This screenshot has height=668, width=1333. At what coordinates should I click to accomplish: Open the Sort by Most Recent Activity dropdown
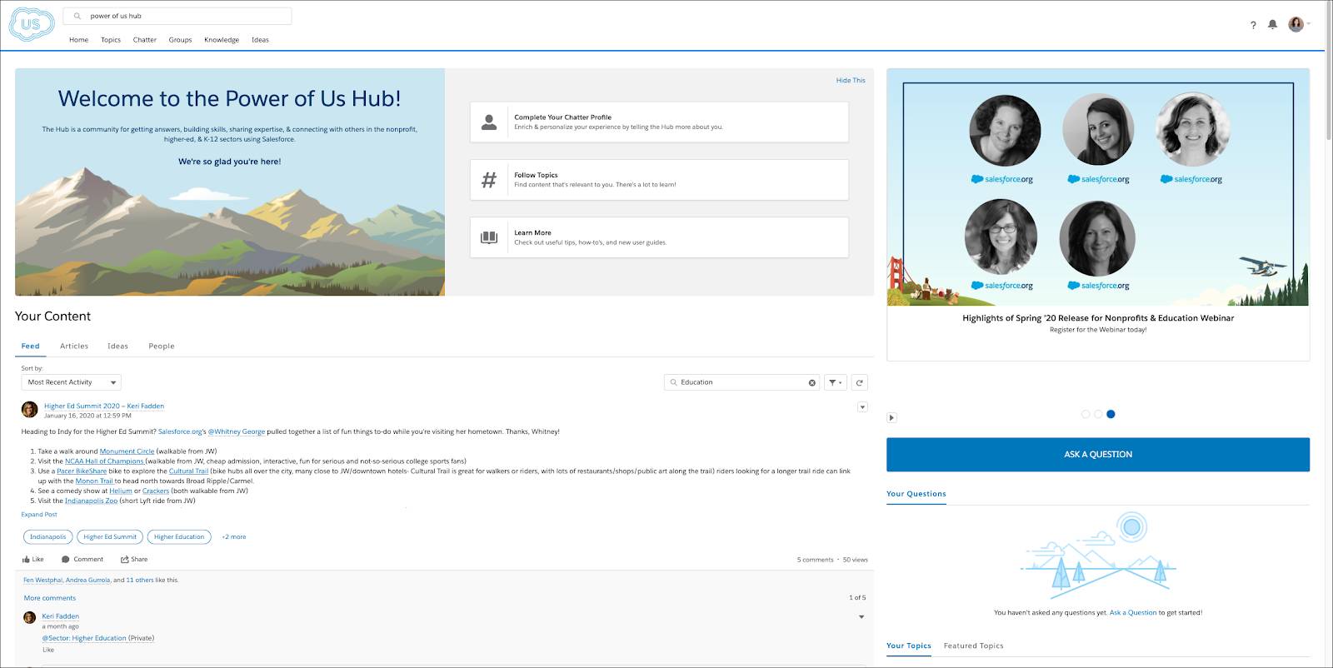72,382
